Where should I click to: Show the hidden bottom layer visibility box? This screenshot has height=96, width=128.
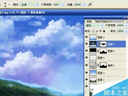click(87, 93)
